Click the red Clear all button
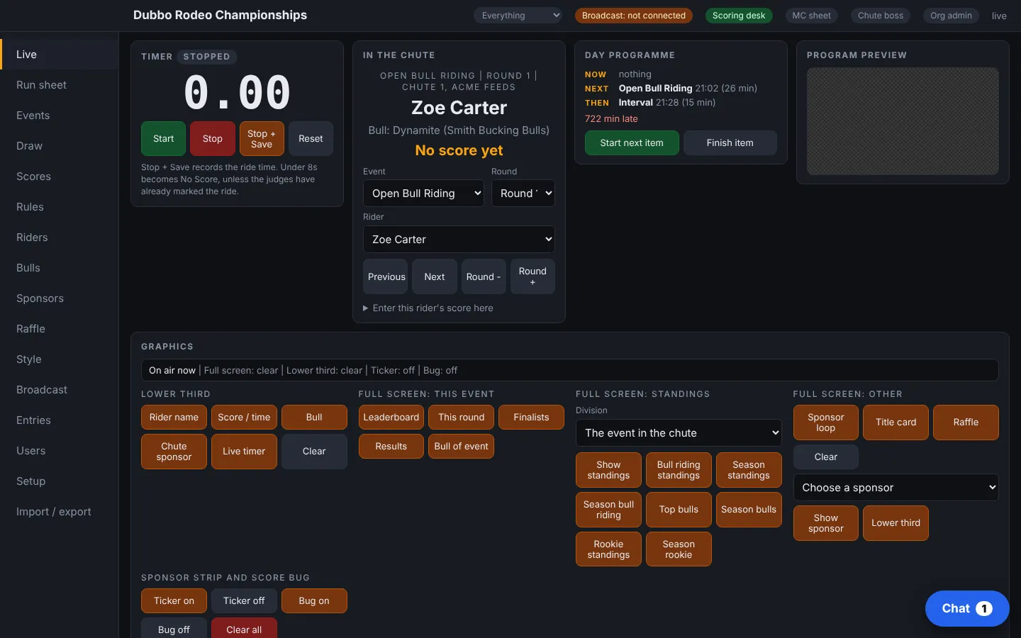This screenshot has height=638, width=1021. (244, 629)
